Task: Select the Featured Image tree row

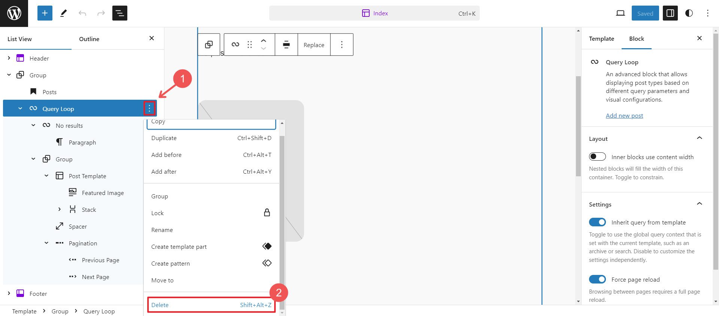Action: (73, 193)
